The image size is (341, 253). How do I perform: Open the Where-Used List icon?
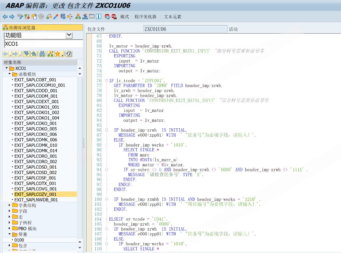pos(70,17)
